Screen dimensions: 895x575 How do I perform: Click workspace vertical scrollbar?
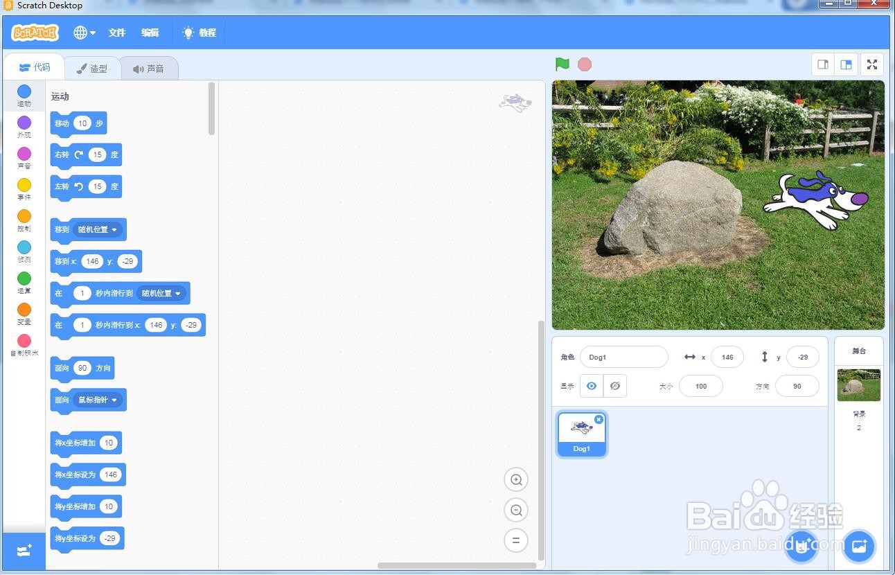[x=542, y=440]
